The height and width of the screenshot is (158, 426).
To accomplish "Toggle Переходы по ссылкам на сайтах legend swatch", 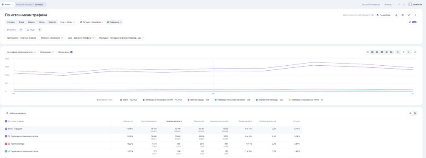I will 216,100.
